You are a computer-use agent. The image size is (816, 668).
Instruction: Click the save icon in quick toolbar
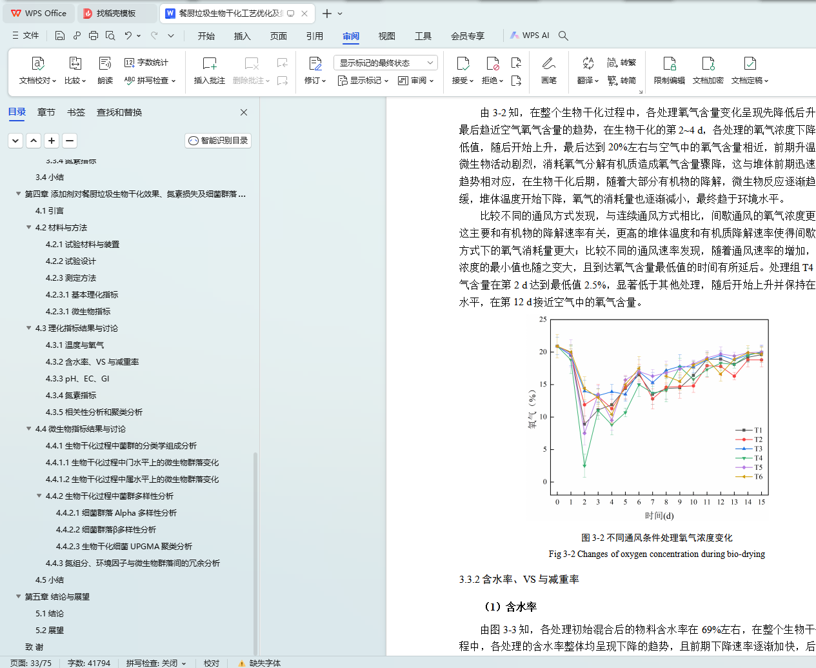[x=60, y=35]
